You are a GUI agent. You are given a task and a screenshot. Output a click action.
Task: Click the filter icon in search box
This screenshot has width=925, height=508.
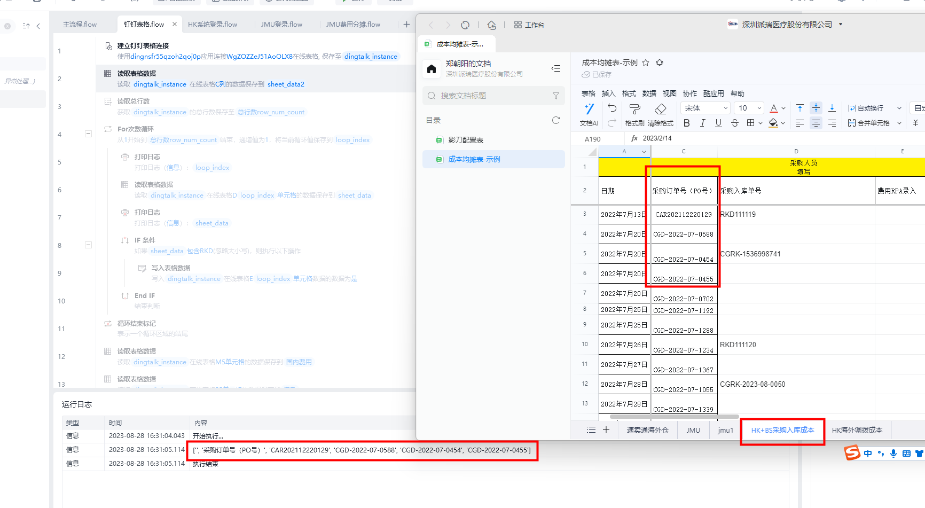[x=556, y=96]
